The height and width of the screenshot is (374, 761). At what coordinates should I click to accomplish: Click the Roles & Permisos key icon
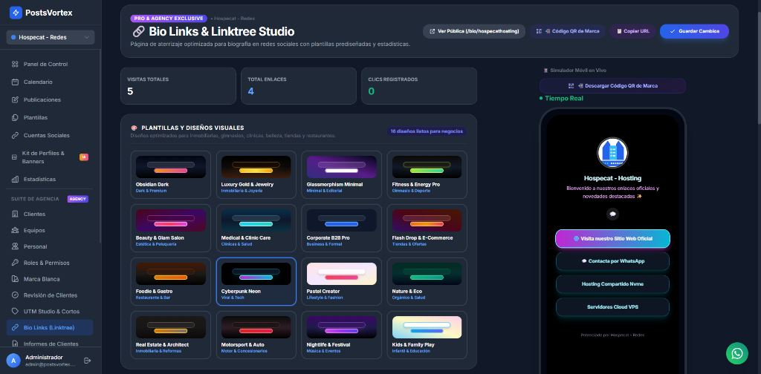[15, 263]
